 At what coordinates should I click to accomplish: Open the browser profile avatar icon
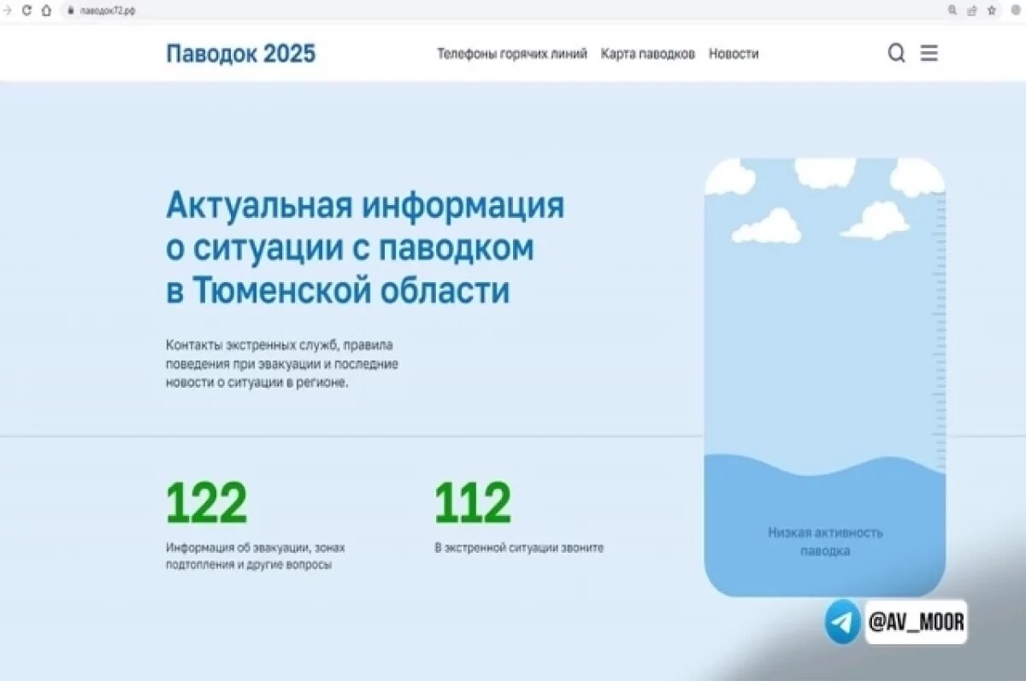(x=1017, y=9)
